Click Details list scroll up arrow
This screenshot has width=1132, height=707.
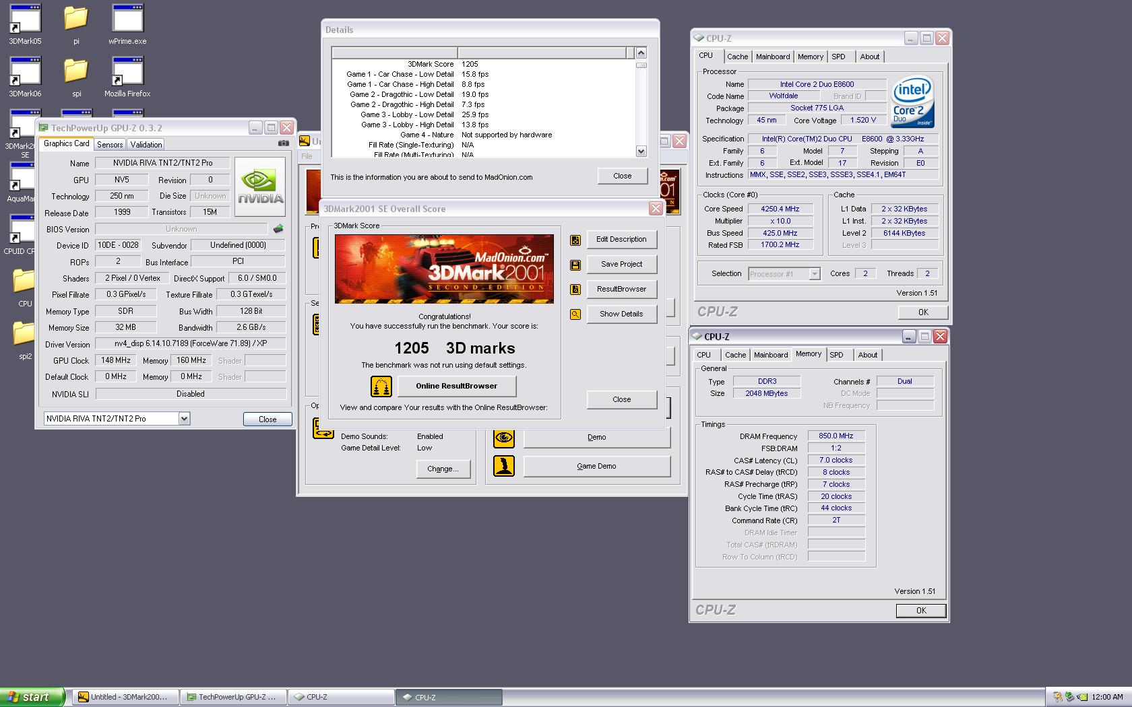(641, 53)
